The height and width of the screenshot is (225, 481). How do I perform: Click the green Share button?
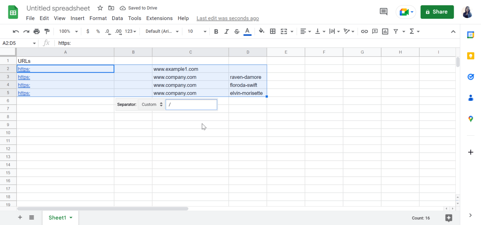[437, 12]
